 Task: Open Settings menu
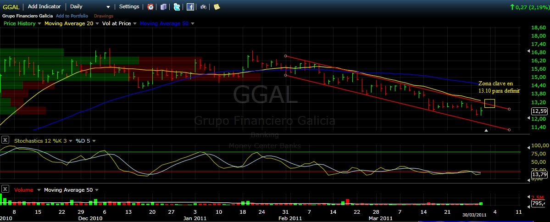(x=129, y=7)
